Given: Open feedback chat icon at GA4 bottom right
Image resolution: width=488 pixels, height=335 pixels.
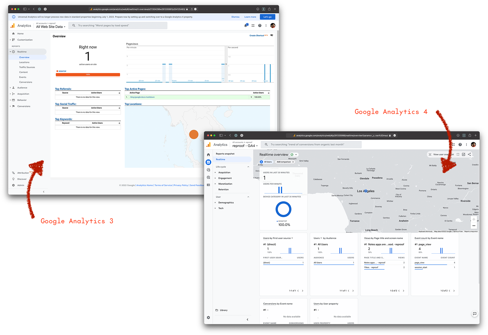Looking at the screenshot, I should 474,314.
